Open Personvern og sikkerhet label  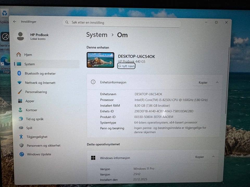(43, 145)
